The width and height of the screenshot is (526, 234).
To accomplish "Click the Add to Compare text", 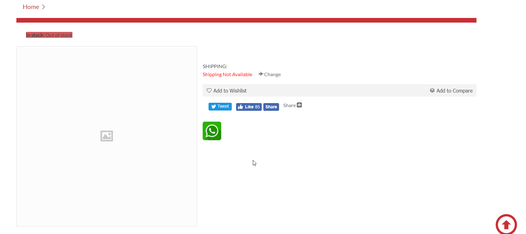I will [454, 91].
